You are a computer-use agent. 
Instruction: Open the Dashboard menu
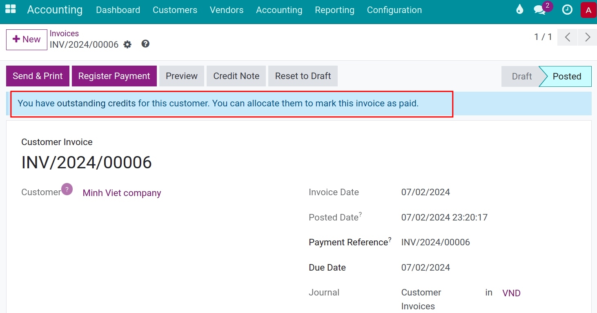click(x=118, y=10)
